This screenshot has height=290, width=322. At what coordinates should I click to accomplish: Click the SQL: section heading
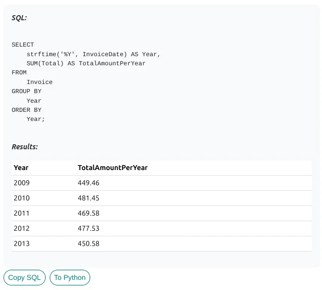[19, 18]
